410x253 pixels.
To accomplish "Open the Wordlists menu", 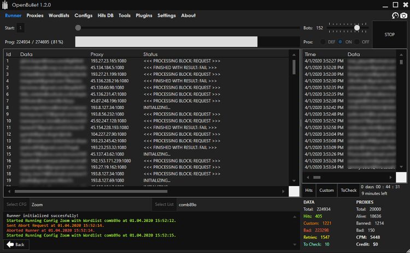I will (x=58, y=16).
